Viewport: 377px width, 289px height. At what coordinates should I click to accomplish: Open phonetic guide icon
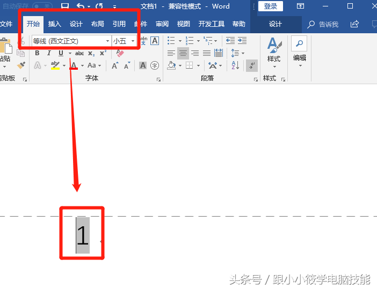(x=143, y=41)
